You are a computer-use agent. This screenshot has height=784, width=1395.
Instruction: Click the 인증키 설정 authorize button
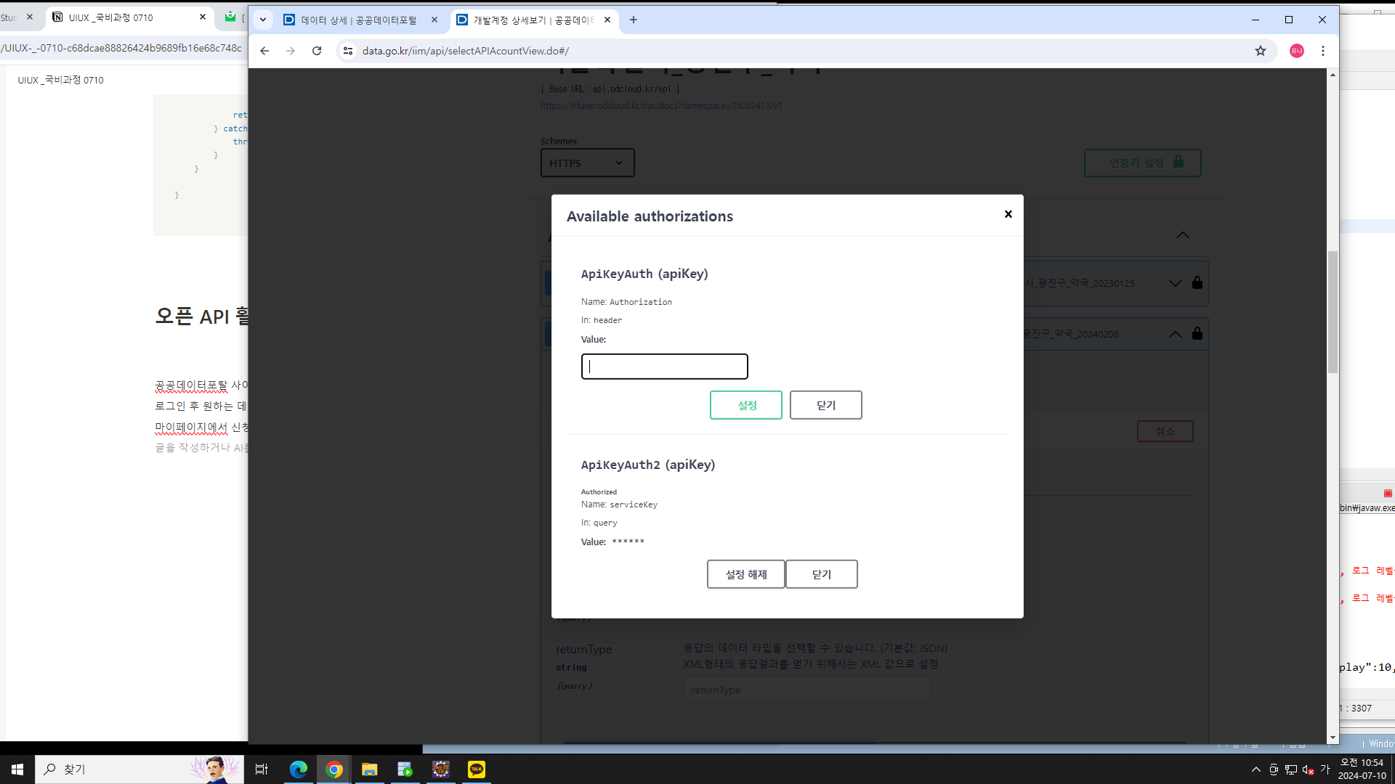[x=1142, y=163]
